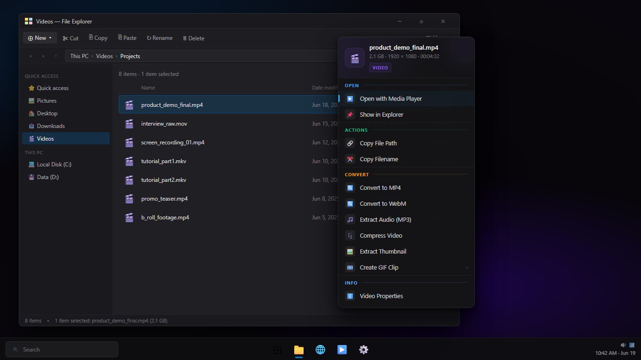Expand the Create GIF Clip submenu arrow
This screenshot has width=641, height=360.
[467, 268]
